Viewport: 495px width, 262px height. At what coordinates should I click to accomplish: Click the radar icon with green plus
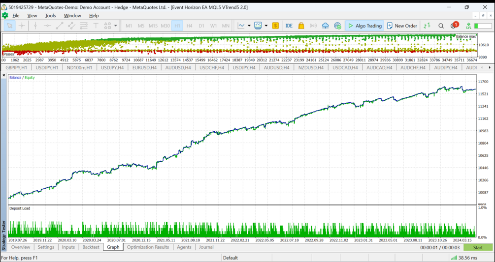[x=337, y=26]
